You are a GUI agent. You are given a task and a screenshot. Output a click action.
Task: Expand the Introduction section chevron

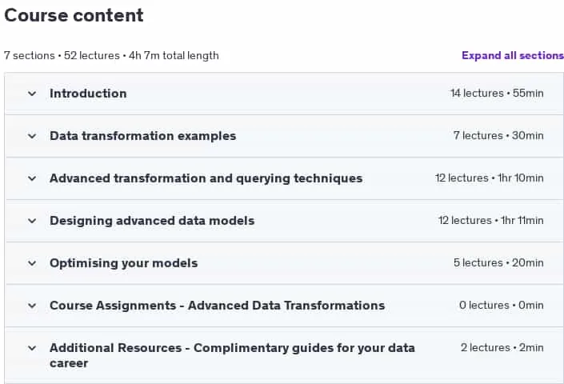click(x=32, y=94)
